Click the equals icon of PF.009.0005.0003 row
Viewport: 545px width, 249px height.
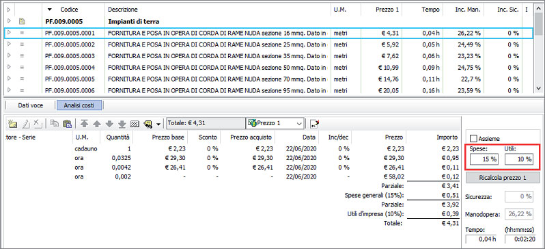point(22,56)
